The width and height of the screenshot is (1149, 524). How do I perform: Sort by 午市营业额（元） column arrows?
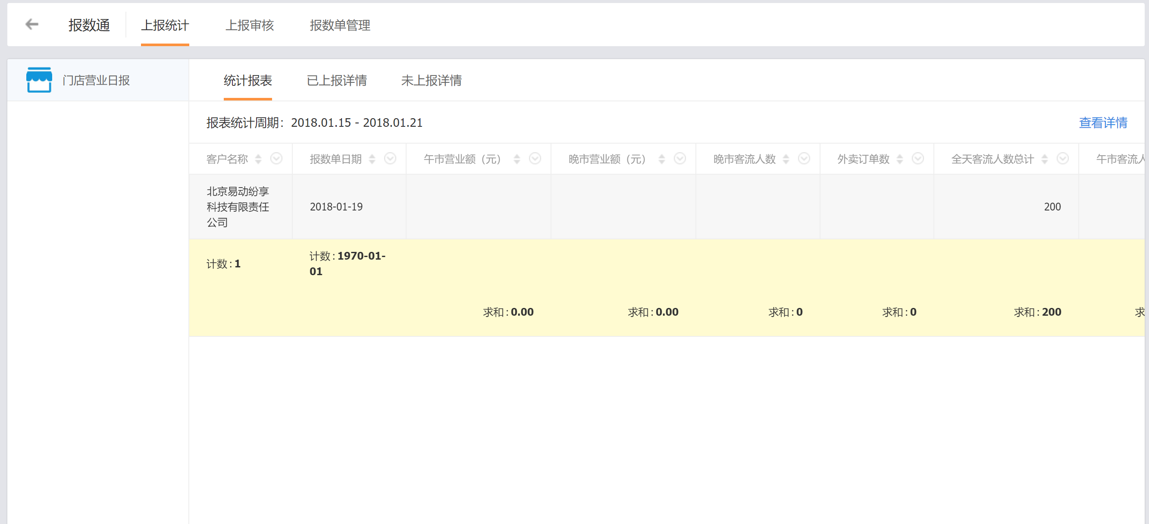517,159
